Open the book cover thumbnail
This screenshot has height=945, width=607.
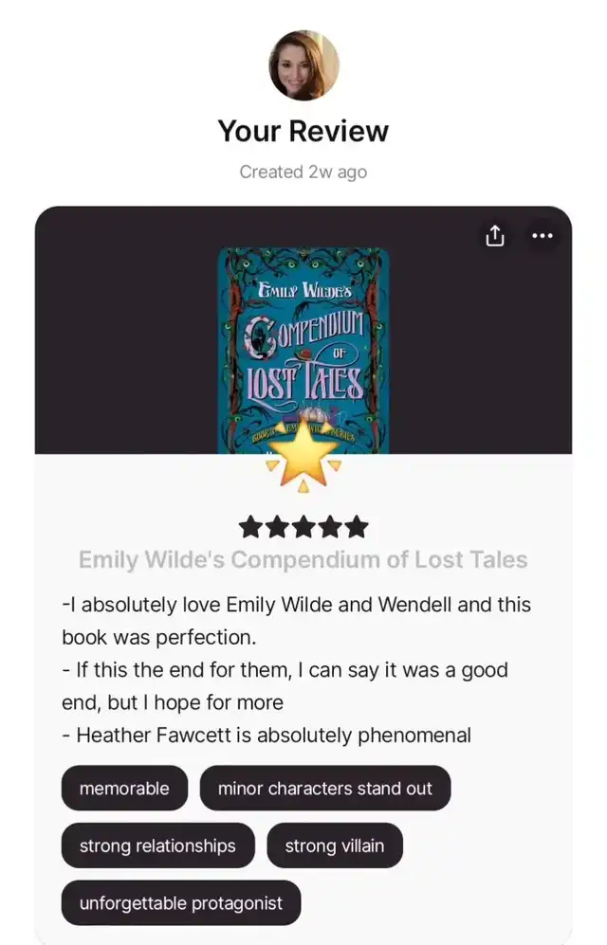pyautogui.click(x=303, y=351)
